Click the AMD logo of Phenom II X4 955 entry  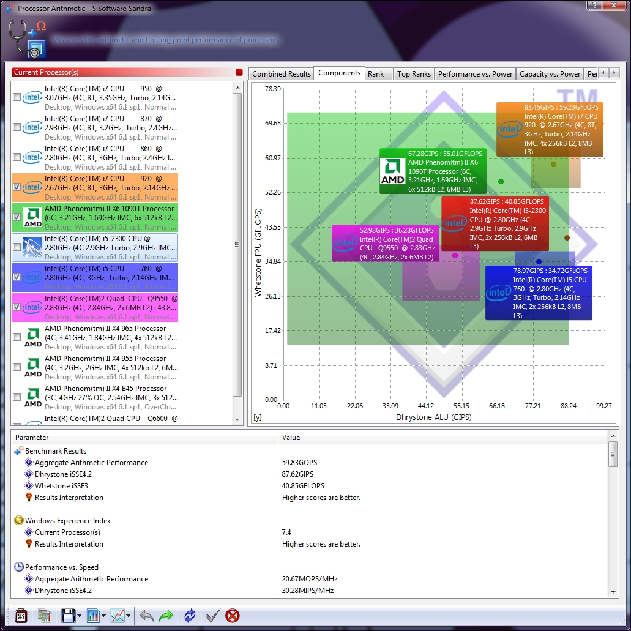point(32,367)
